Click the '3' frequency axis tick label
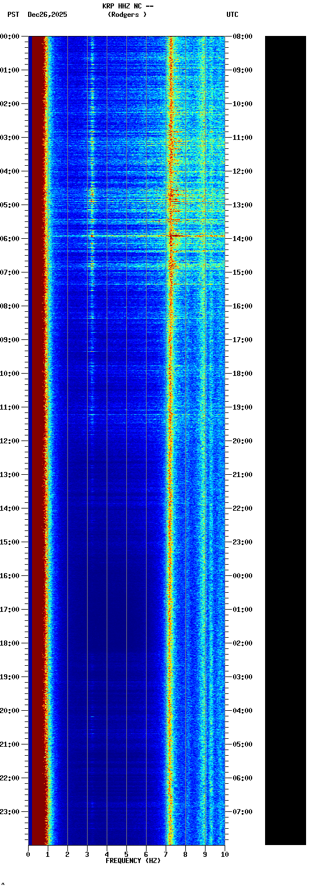This screenshot has width=310, height=890. (x=87, y=855)
